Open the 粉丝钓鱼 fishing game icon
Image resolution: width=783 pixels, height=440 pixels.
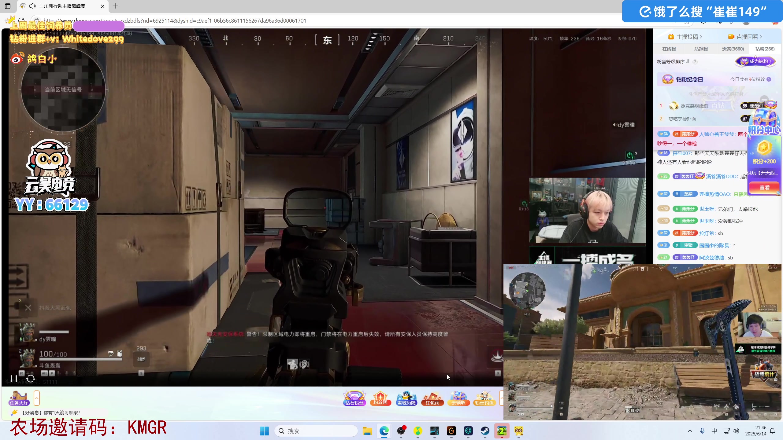[x=484, y=398]
